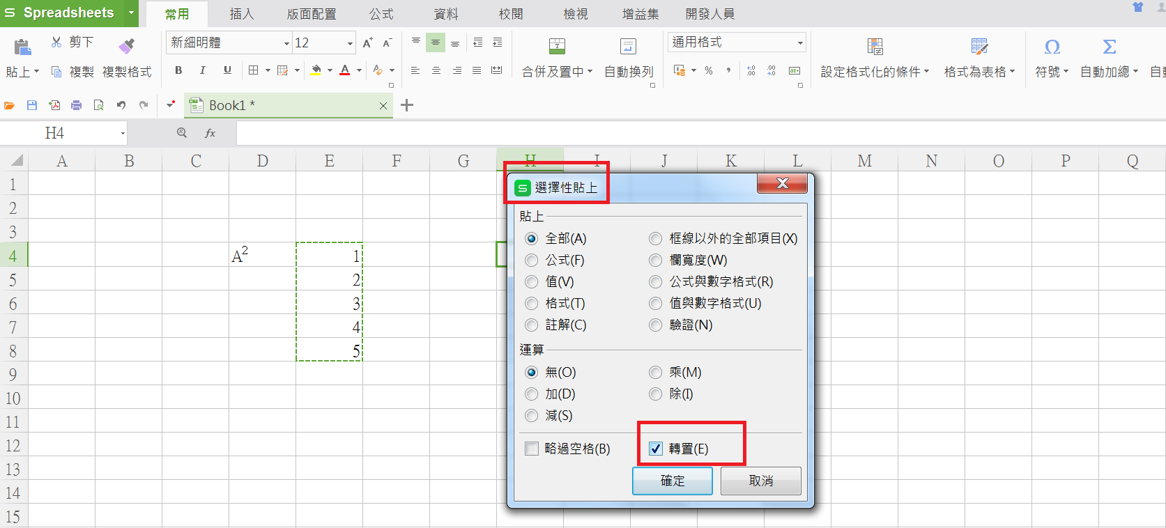The image size is (1166, 528).
Task: Click the Undo arrow icon
Action: click(121, 105)
